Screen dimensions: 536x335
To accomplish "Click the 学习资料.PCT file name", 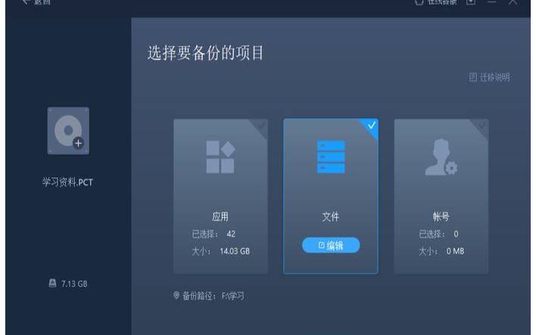I will click(x=67, y=182).
